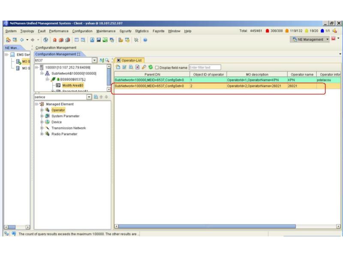Click the red alarm indicator showing 306/308
343x257 pixels.
click(267, 31)
